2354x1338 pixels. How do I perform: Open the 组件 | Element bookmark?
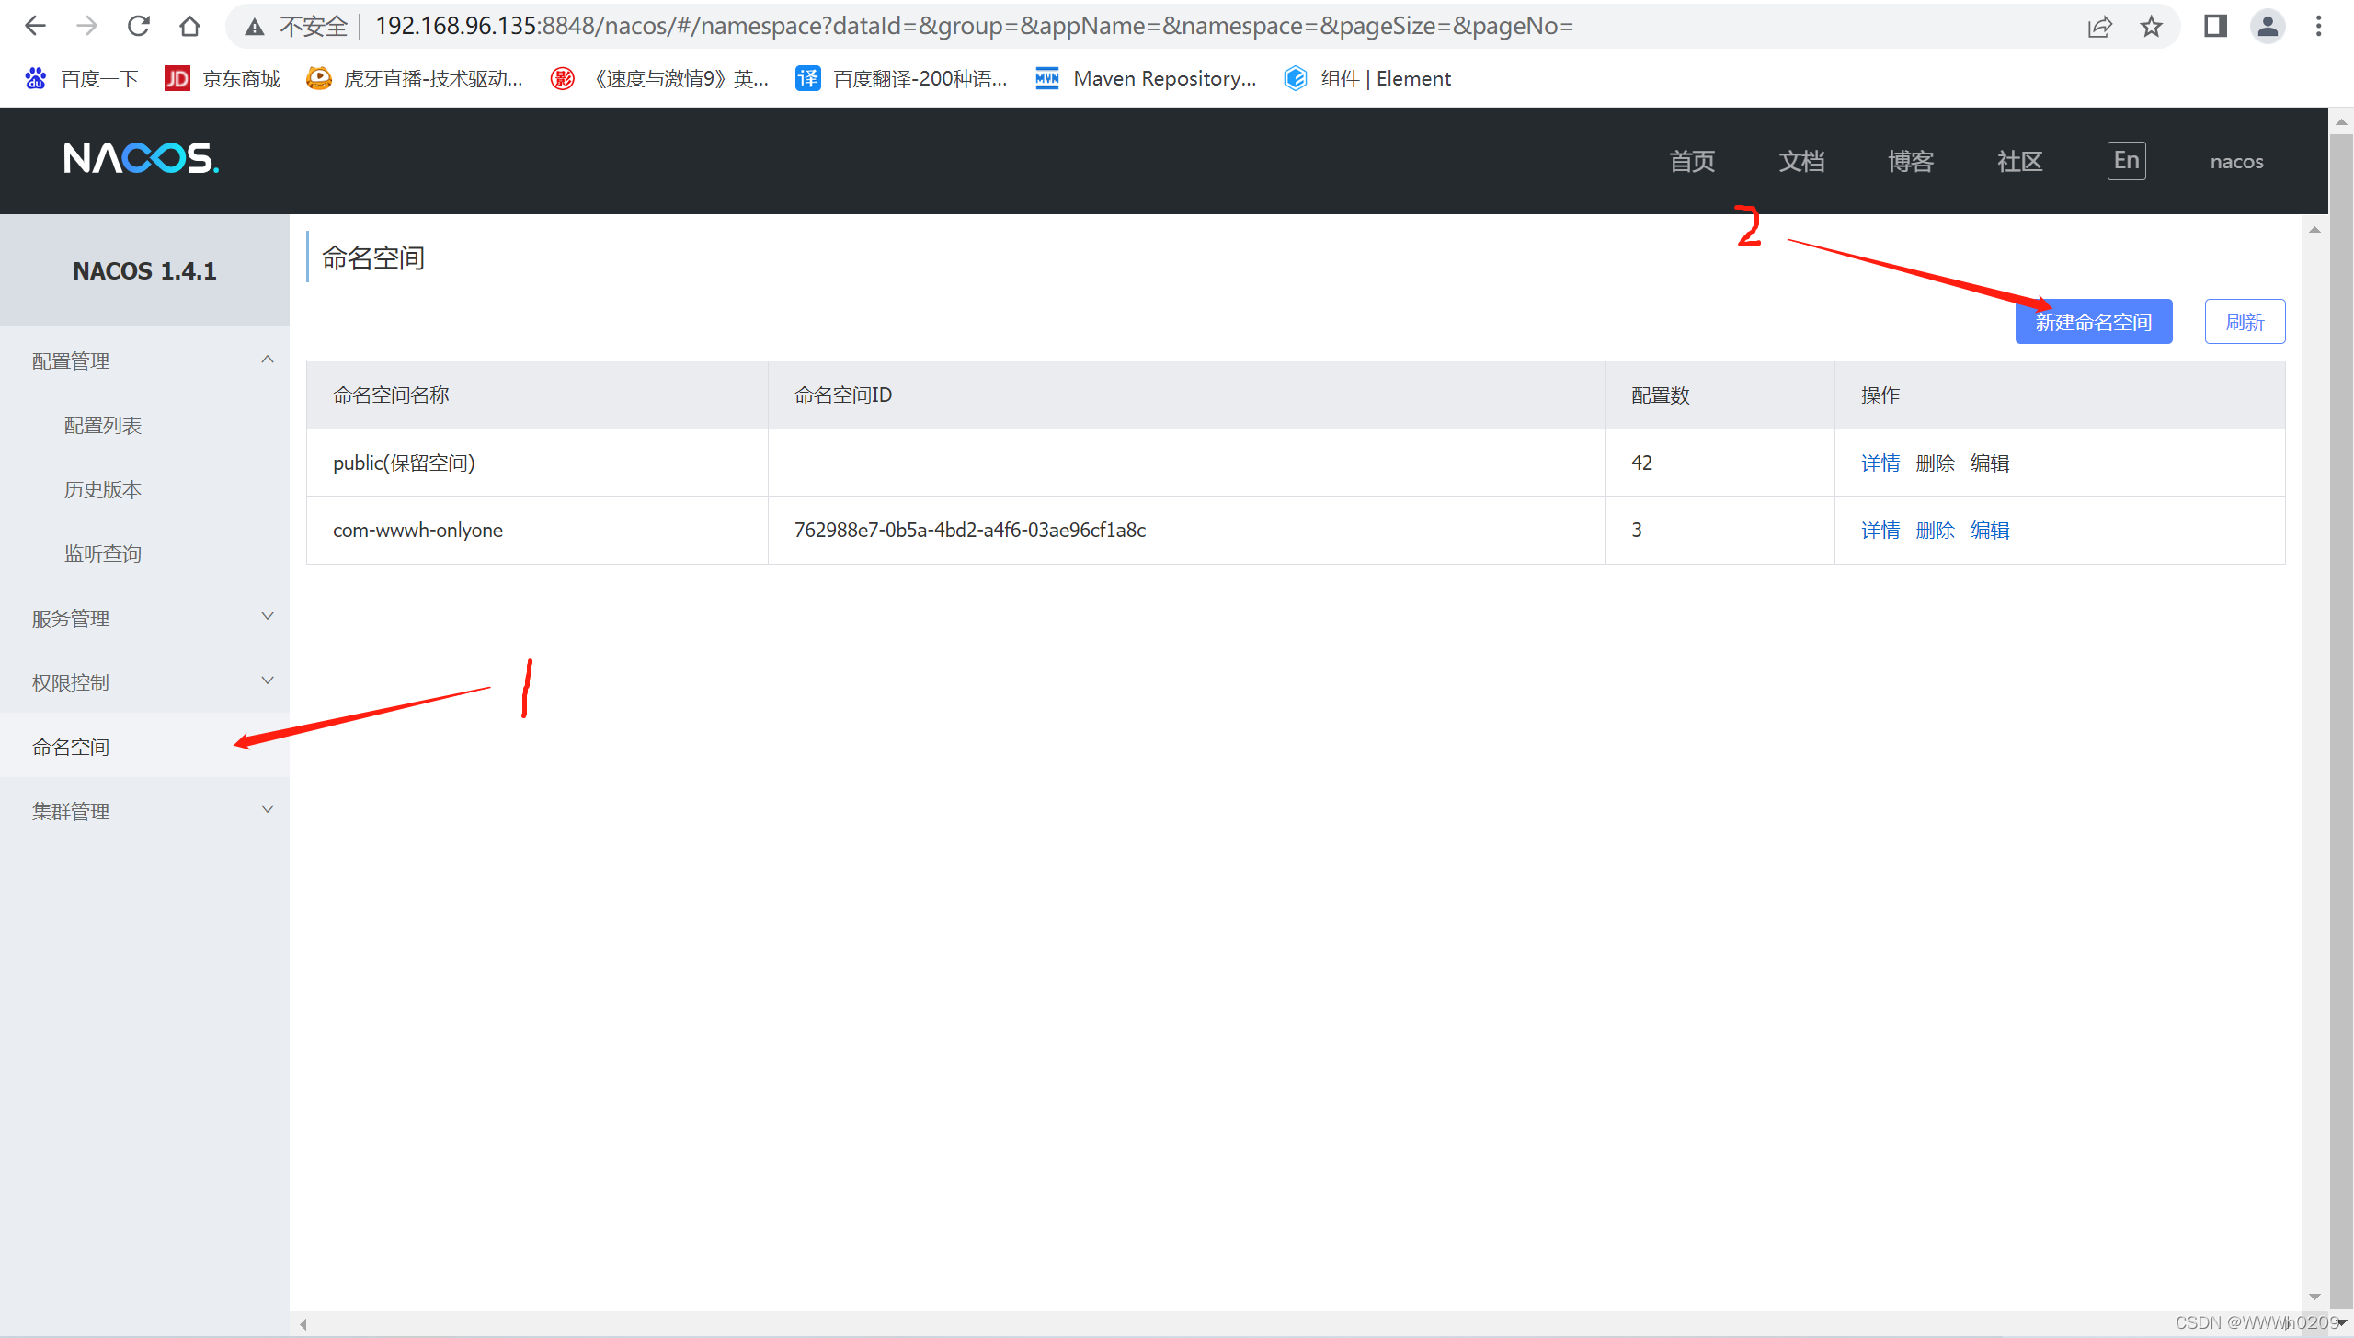click(1367, 79)
